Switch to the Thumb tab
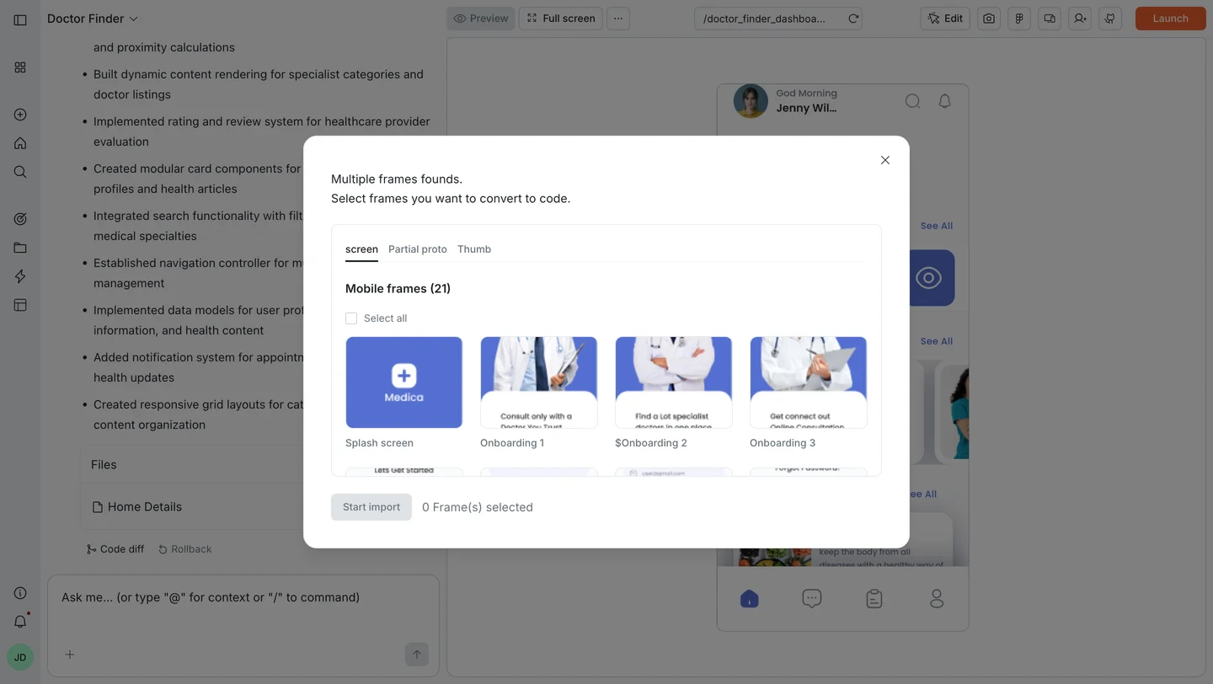 click(x=473, y=248)
